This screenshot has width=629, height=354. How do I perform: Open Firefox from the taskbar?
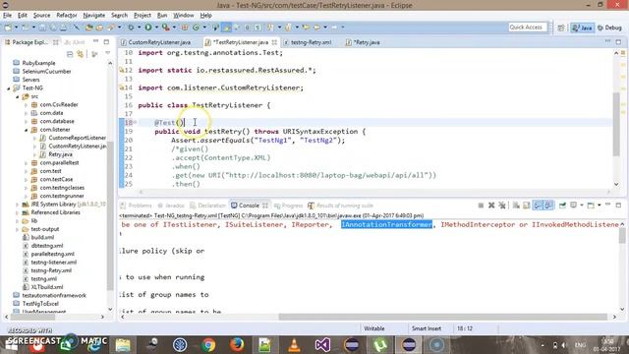pyautogui.click(x=237, y=345)
